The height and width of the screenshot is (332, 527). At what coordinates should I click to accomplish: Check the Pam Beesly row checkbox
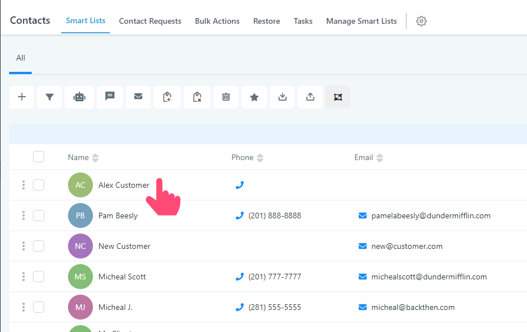39,215
